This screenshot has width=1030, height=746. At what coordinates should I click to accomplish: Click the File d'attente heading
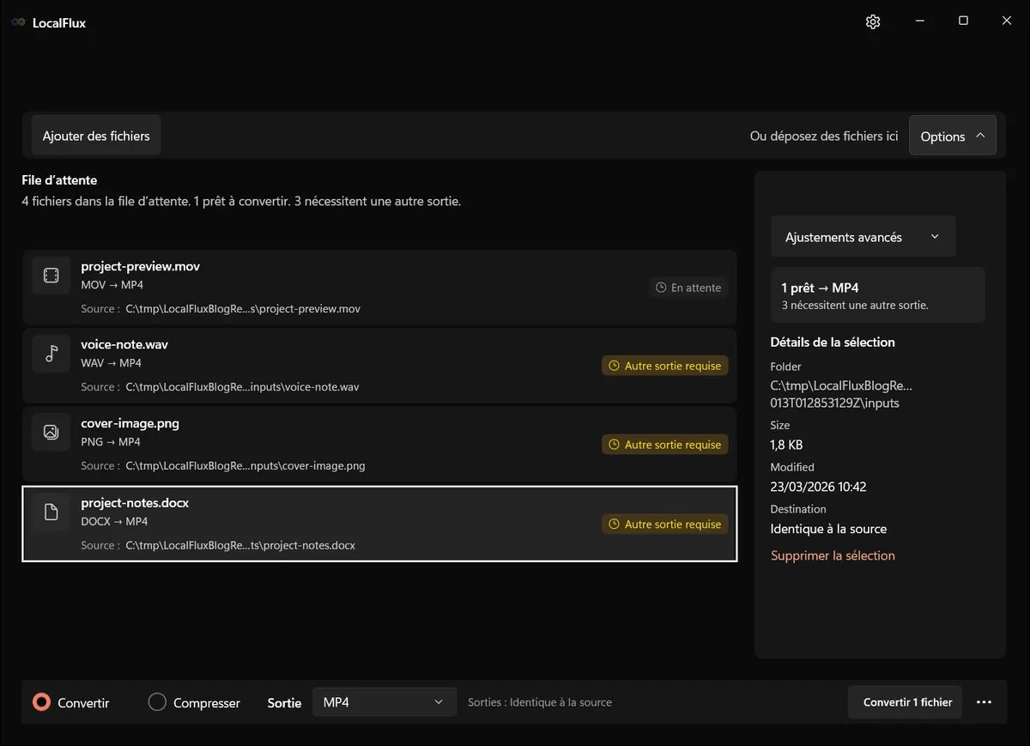tap(59, 180)
